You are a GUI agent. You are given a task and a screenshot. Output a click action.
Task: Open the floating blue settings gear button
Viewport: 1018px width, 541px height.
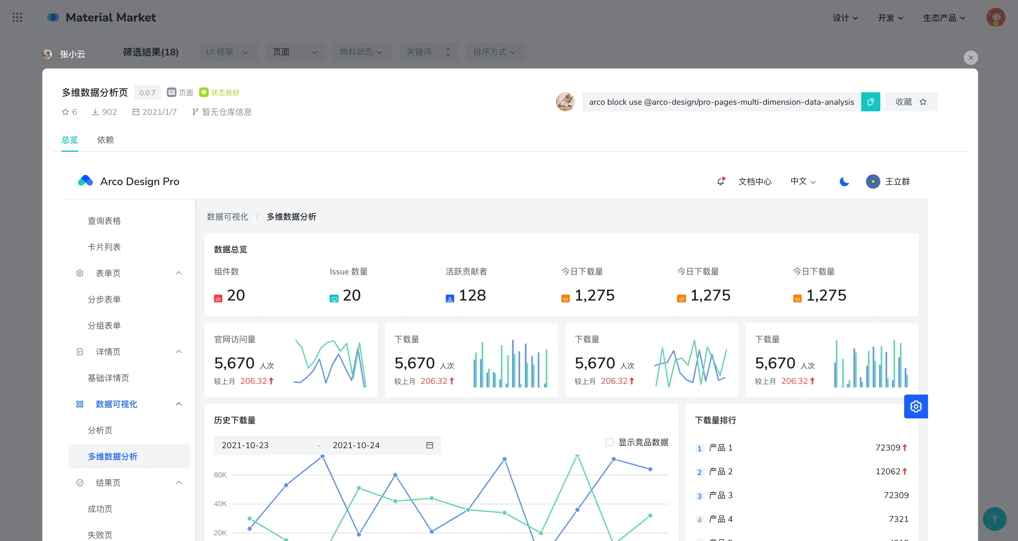point(916,406)
